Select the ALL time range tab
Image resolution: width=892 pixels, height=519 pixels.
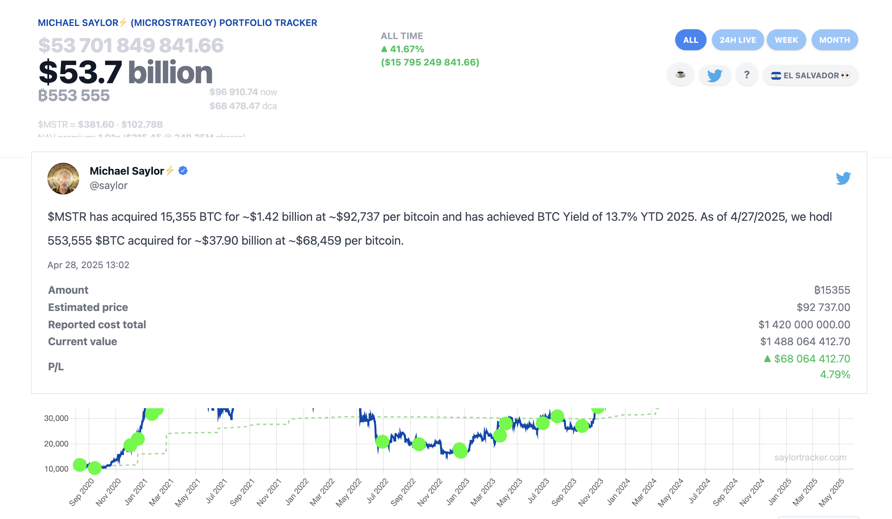(x=690, y=40)
